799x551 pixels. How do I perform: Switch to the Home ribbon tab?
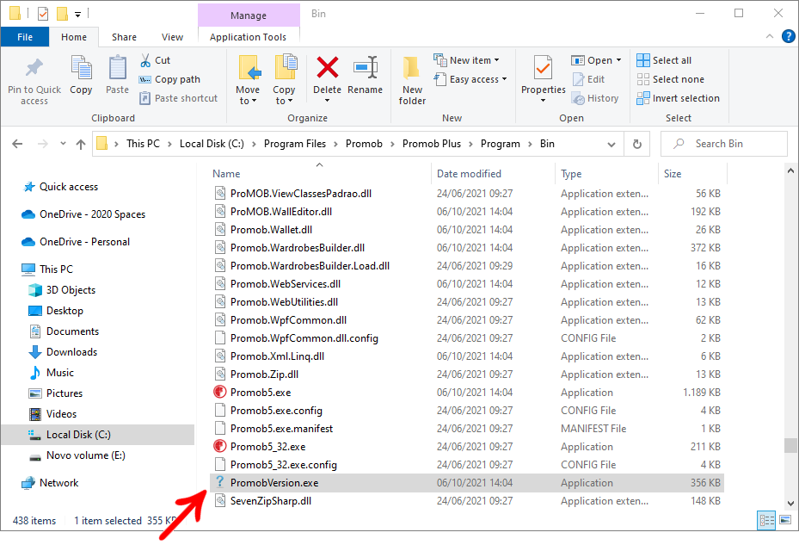74,37
